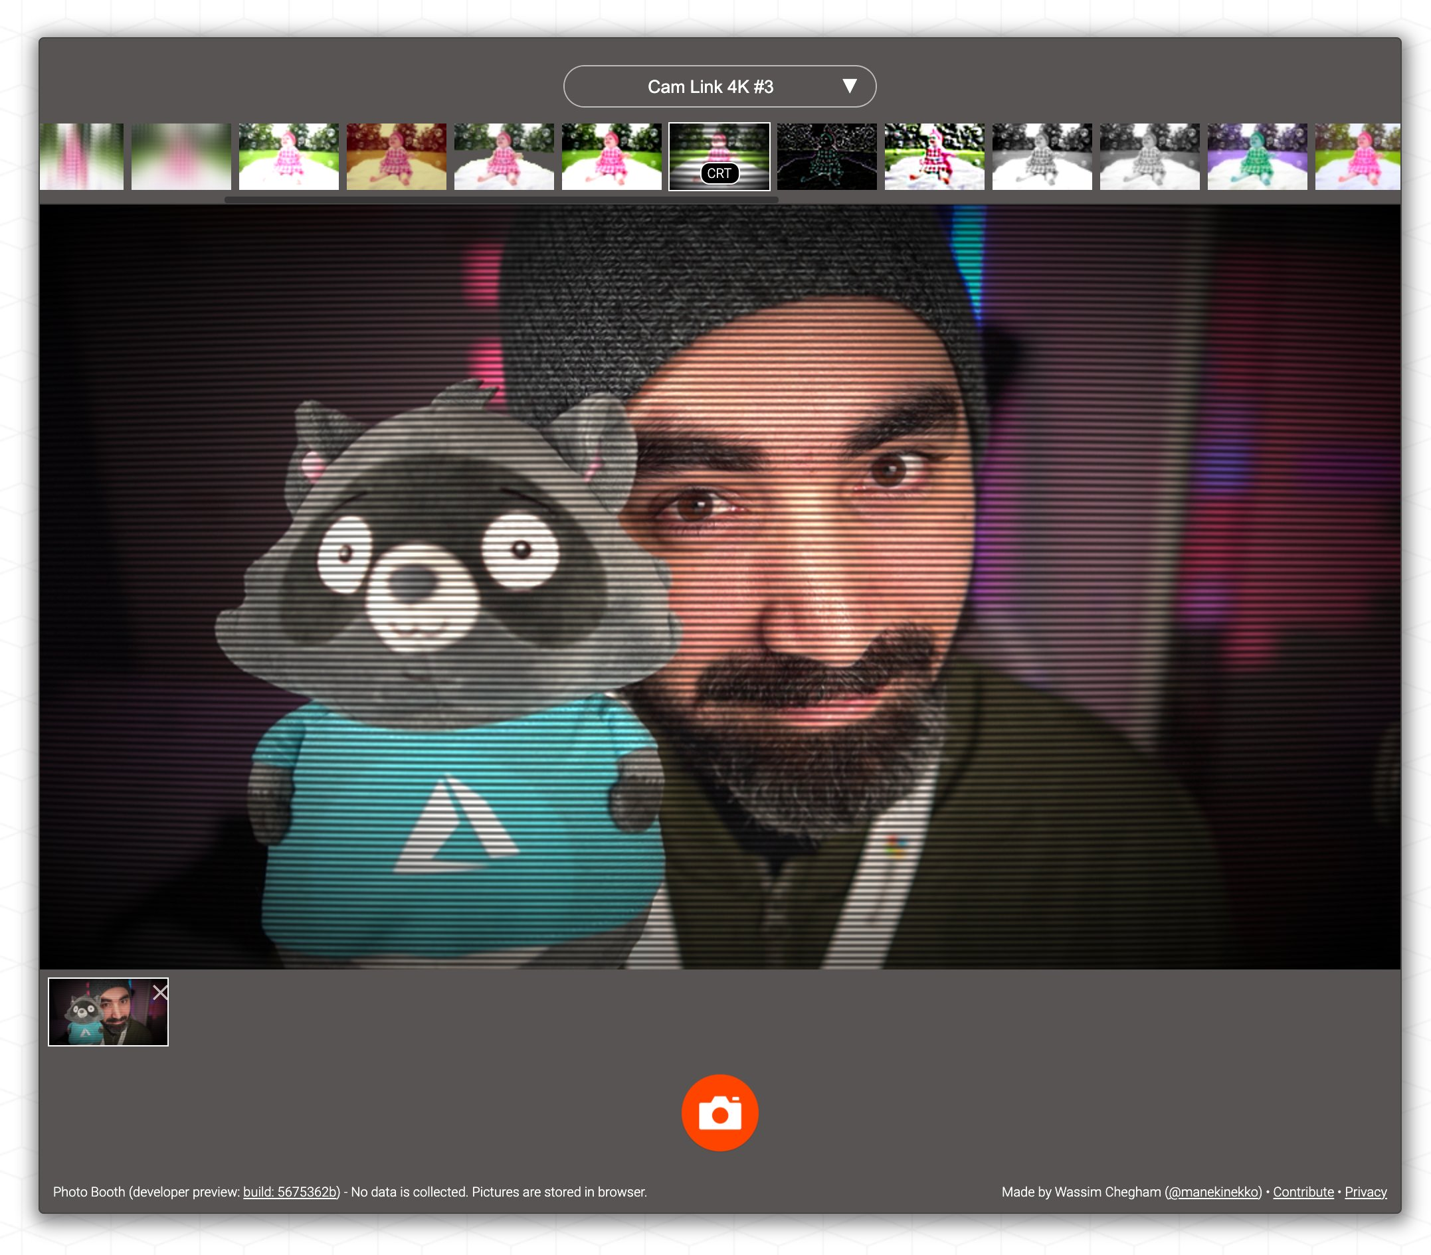The image size is (1431, 1255).
Task: Open the Cam Link 4K #3 camera dropdown
Action: tap(710, 87)
